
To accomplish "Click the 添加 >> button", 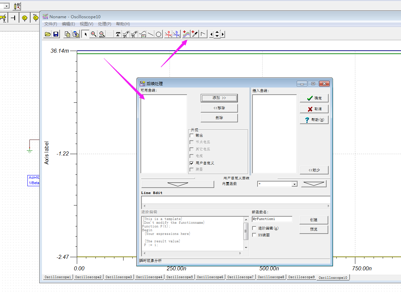I will point(219,98).
